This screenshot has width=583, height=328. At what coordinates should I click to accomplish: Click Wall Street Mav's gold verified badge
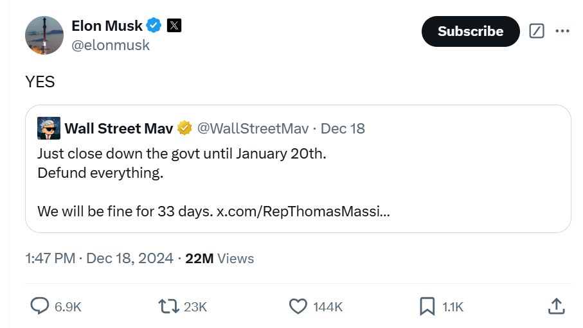coord(184,128)
